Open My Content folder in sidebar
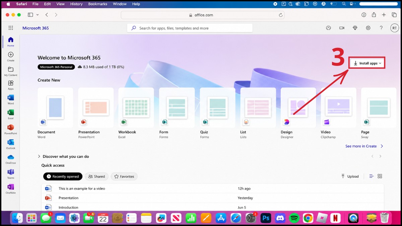This screenshot has width=402, height=226. coord(11,71)
